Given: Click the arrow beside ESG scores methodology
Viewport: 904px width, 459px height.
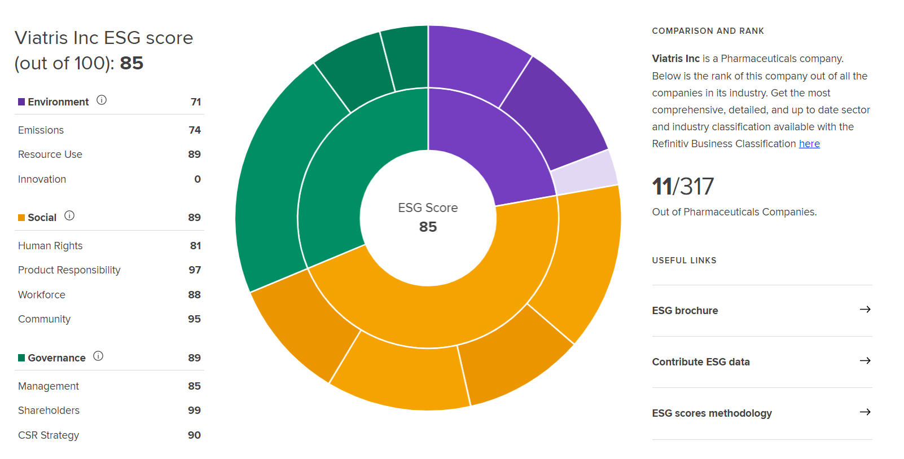Looking at the screenshot, I should pyautogui.click(x=865, y=412).
